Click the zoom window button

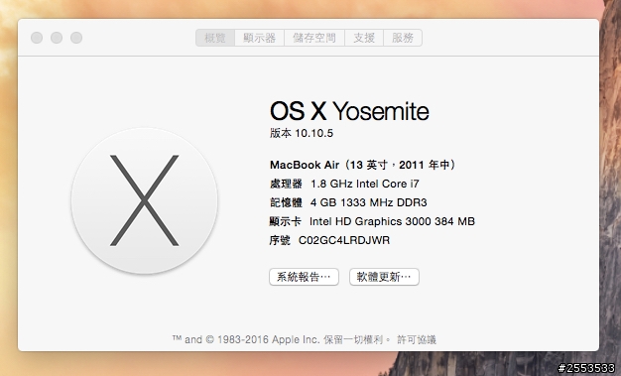pos(76,38)
